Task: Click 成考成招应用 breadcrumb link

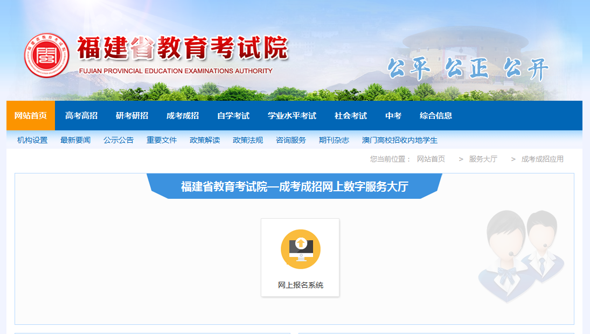Action: (x=542, y=159)
